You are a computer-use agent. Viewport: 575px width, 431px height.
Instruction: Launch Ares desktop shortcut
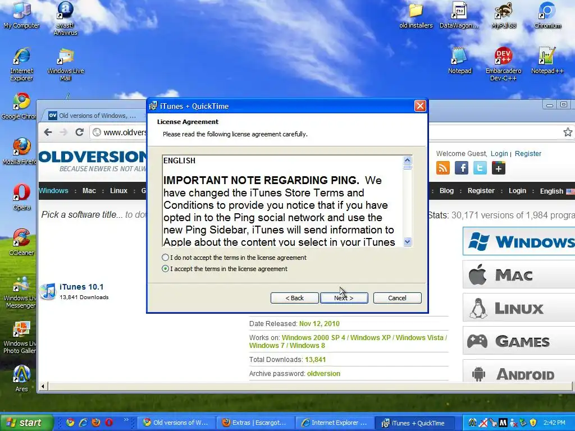pyautogui.click(x=22, y=379)
